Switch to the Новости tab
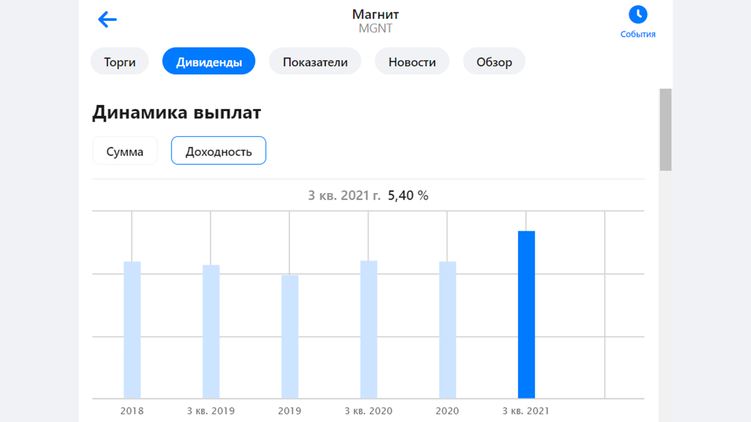The width and height of the screenshot is (751, 422). tap(412, 61)
